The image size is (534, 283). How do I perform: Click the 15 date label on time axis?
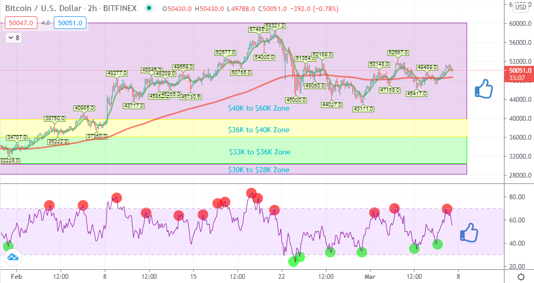point(193,277)
